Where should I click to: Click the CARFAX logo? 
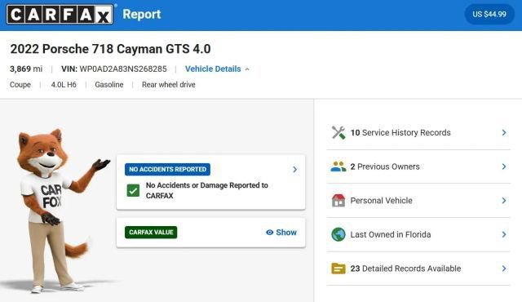point(60,15)
